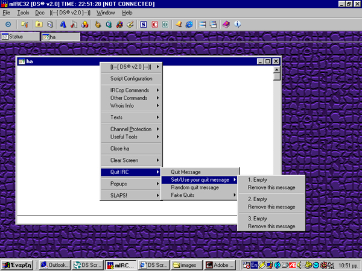The image size is (362, 271).
Task: Select the ha switchbar button
Action: [61, 37]
